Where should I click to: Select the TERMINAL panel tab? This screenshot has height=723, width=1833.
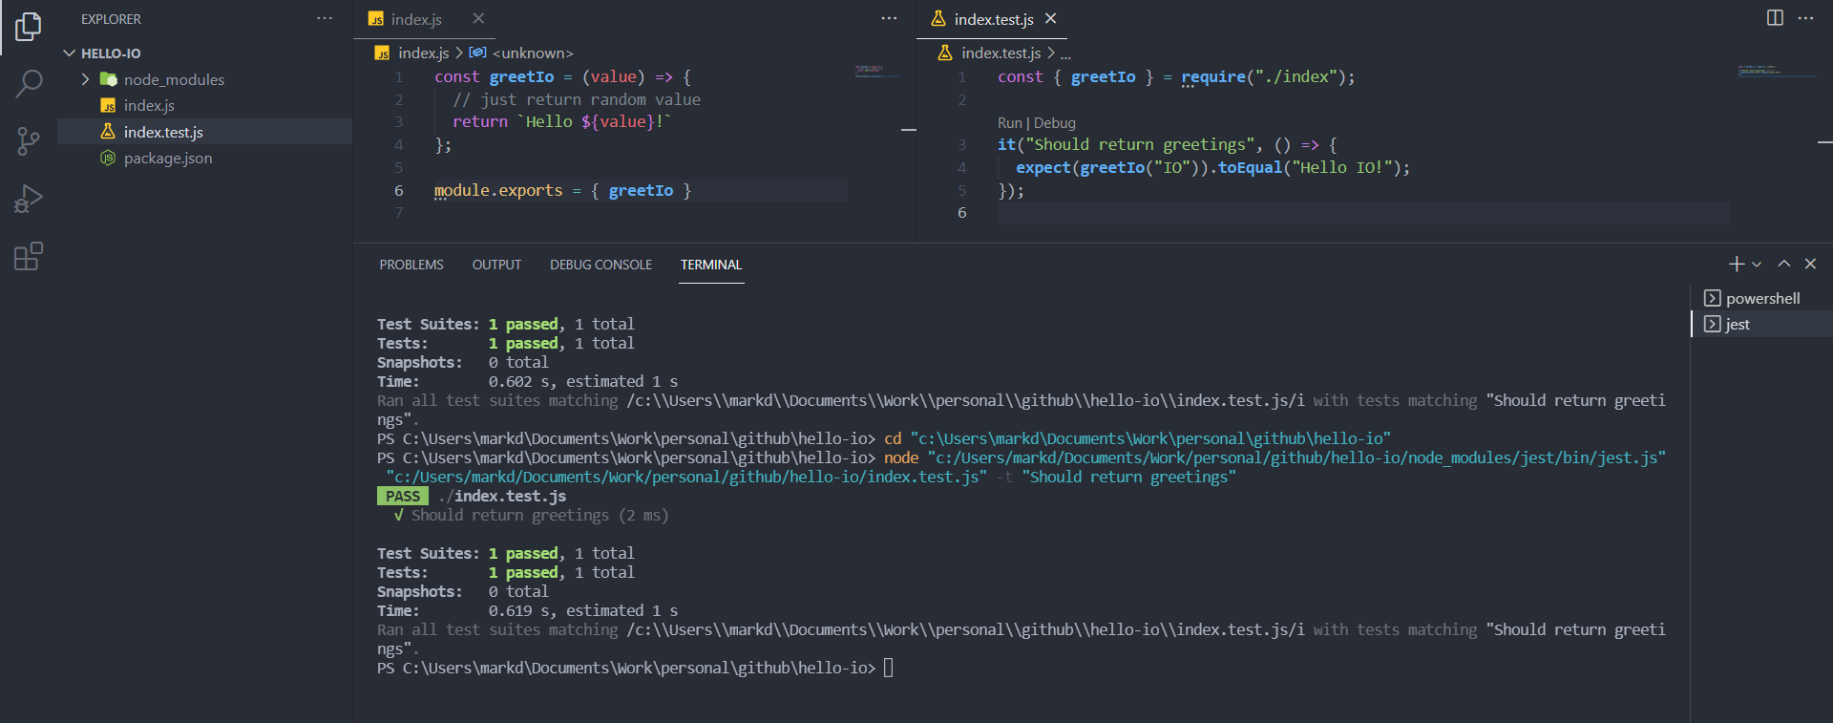coord(711,265)
